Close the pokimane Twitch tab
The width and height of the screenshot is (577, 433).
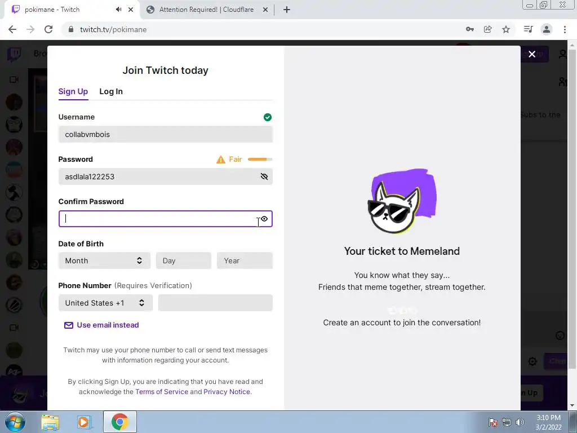click(x=131, y=10)
